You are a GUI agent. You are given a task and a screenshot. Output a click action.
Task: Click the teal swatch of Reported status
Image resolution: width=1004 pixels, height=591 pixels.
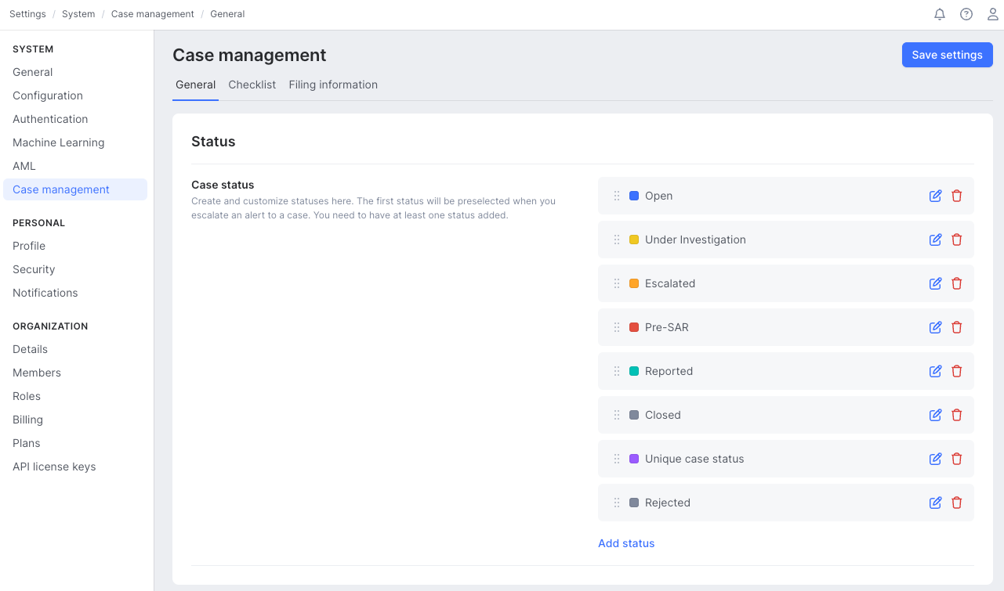634,371
